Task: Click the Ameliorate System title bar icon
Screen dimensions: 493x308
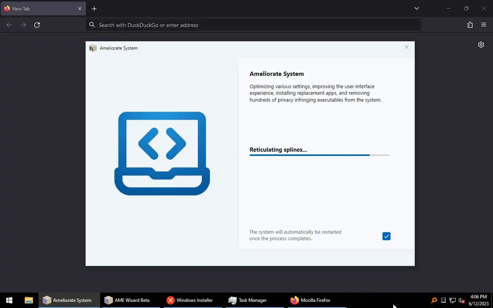Action: (93, 48)
